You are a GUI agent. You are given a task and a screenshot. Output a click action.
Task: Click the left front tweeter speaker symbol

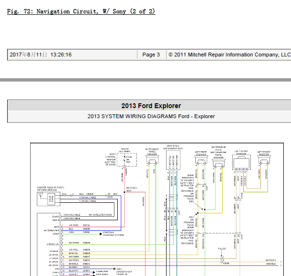tap(264, 160)
